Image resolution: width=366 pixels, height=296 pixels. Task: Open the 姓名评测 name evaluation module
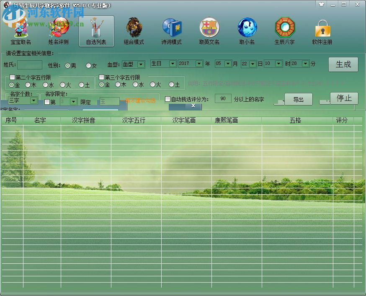click(x=58, y=31)
